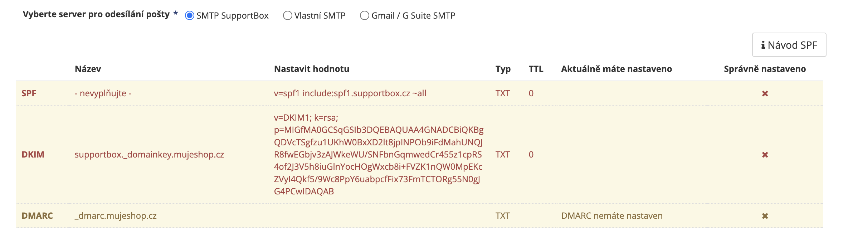
Task: Click the info icon on Návod SPF
Action: click(x=763, y=45)
